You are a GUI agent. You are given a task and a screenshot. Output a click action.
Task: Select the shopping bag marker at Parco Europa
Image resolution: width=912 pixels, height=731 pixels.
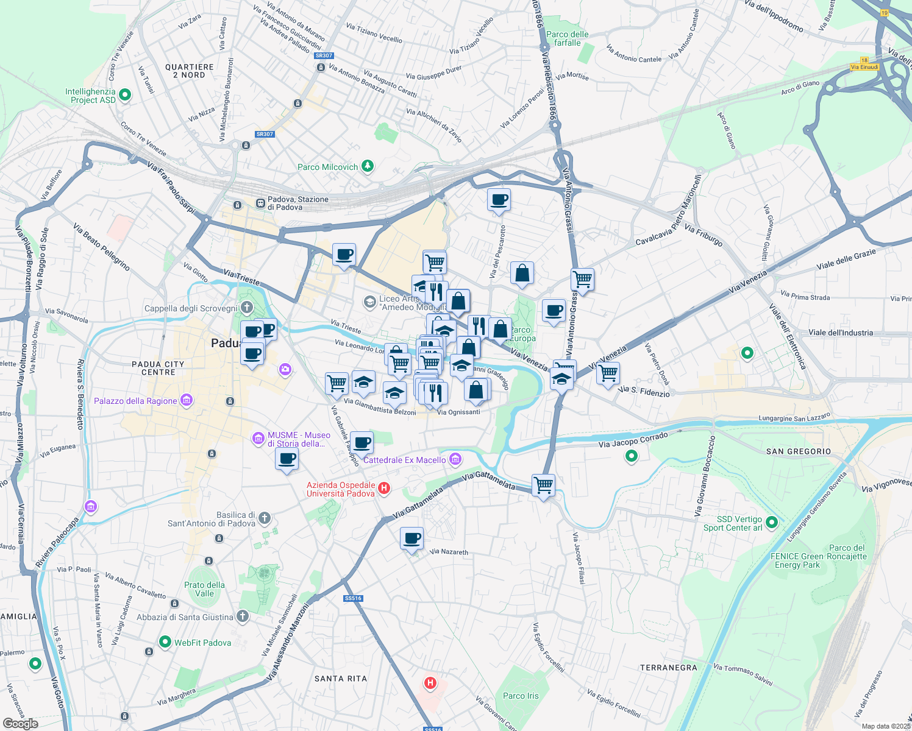click(x=501, y=329)
